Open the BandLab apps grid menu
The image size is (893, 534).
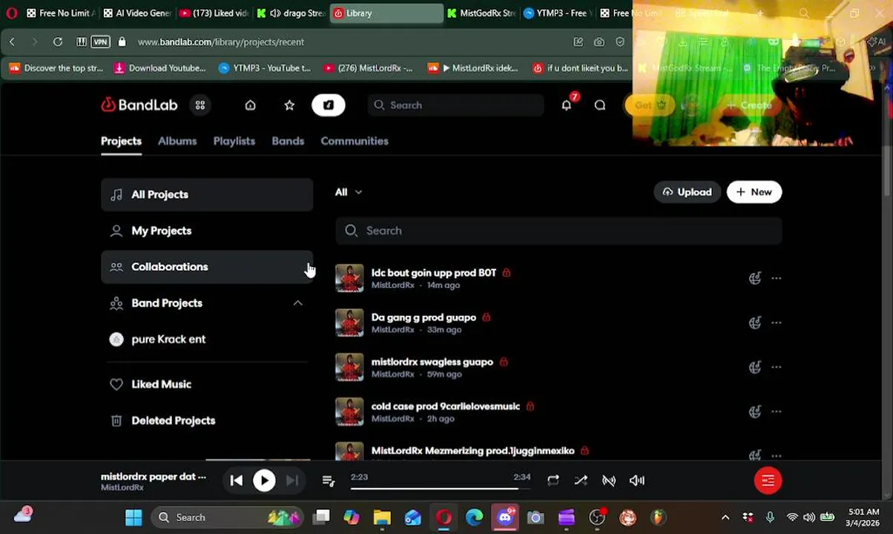pos(200,105)
